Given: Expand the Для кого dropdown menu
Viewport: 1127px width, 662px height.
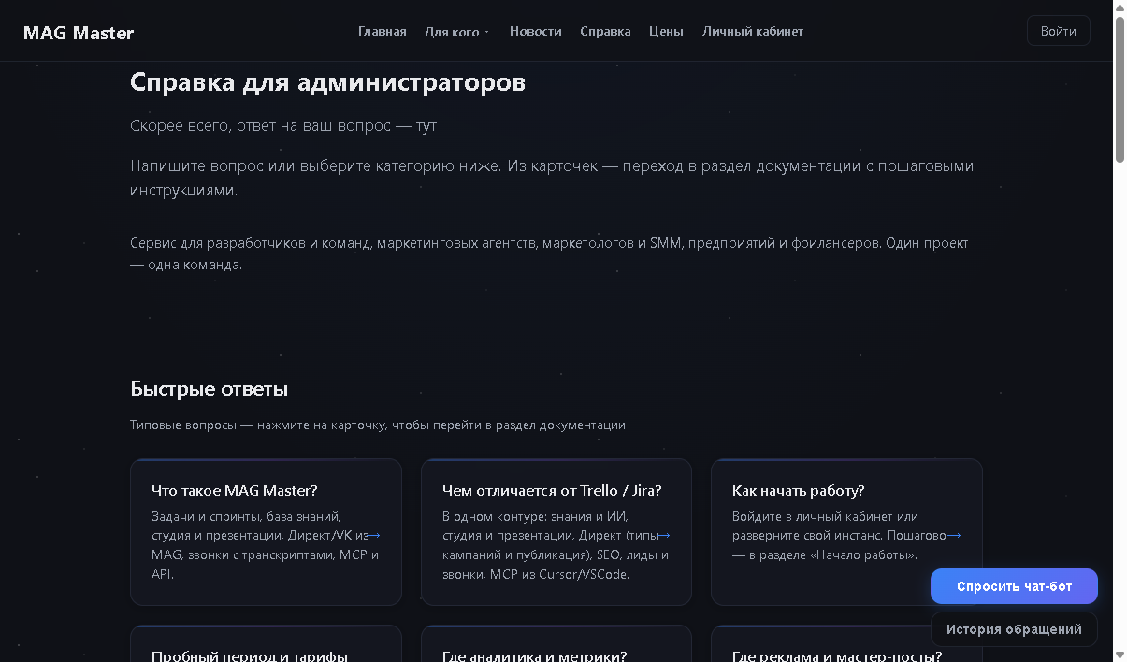Looking at the screenshot, I should [x=457, y=32].
